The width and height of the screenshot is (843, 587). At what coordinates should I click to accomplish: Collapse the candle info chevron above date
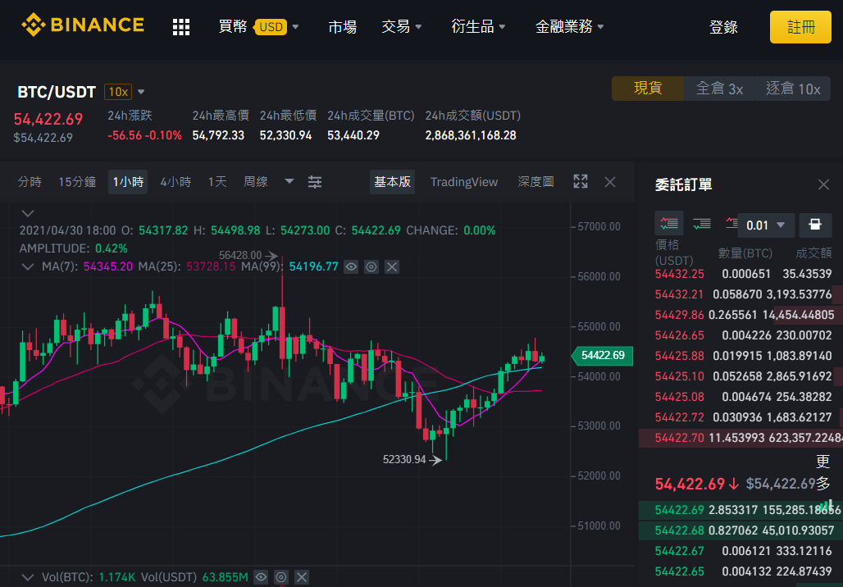tap(28, 213)
